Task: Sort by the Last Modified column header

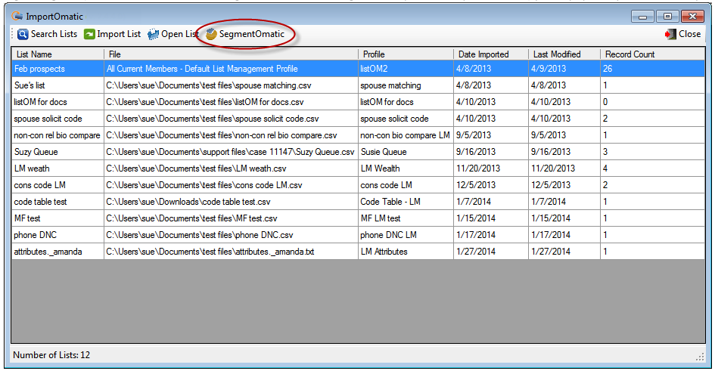Action: click(x=564, y=54)
